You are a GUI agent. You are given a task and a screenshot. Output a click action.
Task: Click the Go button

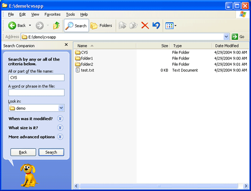click(x=238, y=37)
